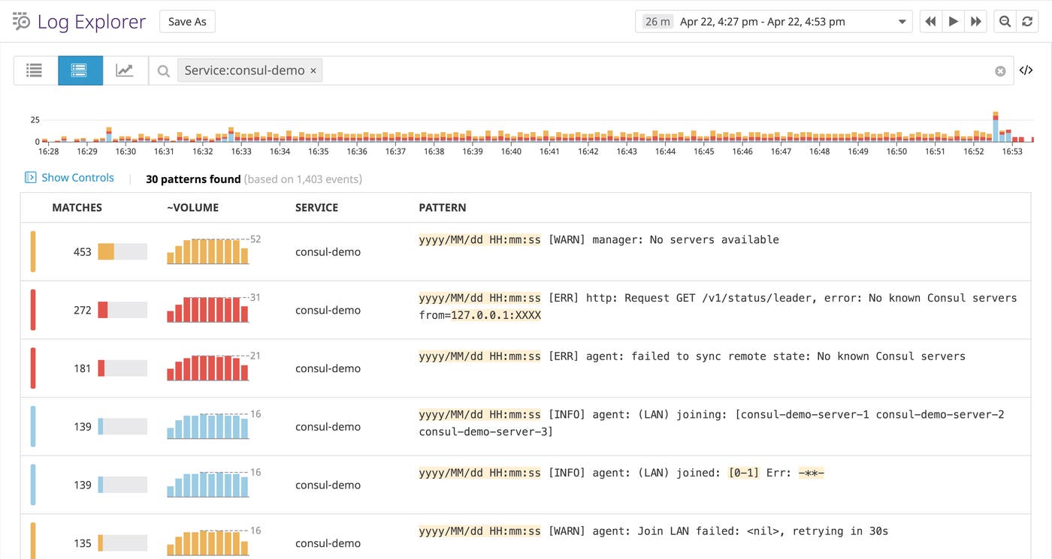Image resolution: width=1052 pixels, height=559 pixels.
Task: Remove the Service:consul-demo filter tag
Action: click(313, 71)
